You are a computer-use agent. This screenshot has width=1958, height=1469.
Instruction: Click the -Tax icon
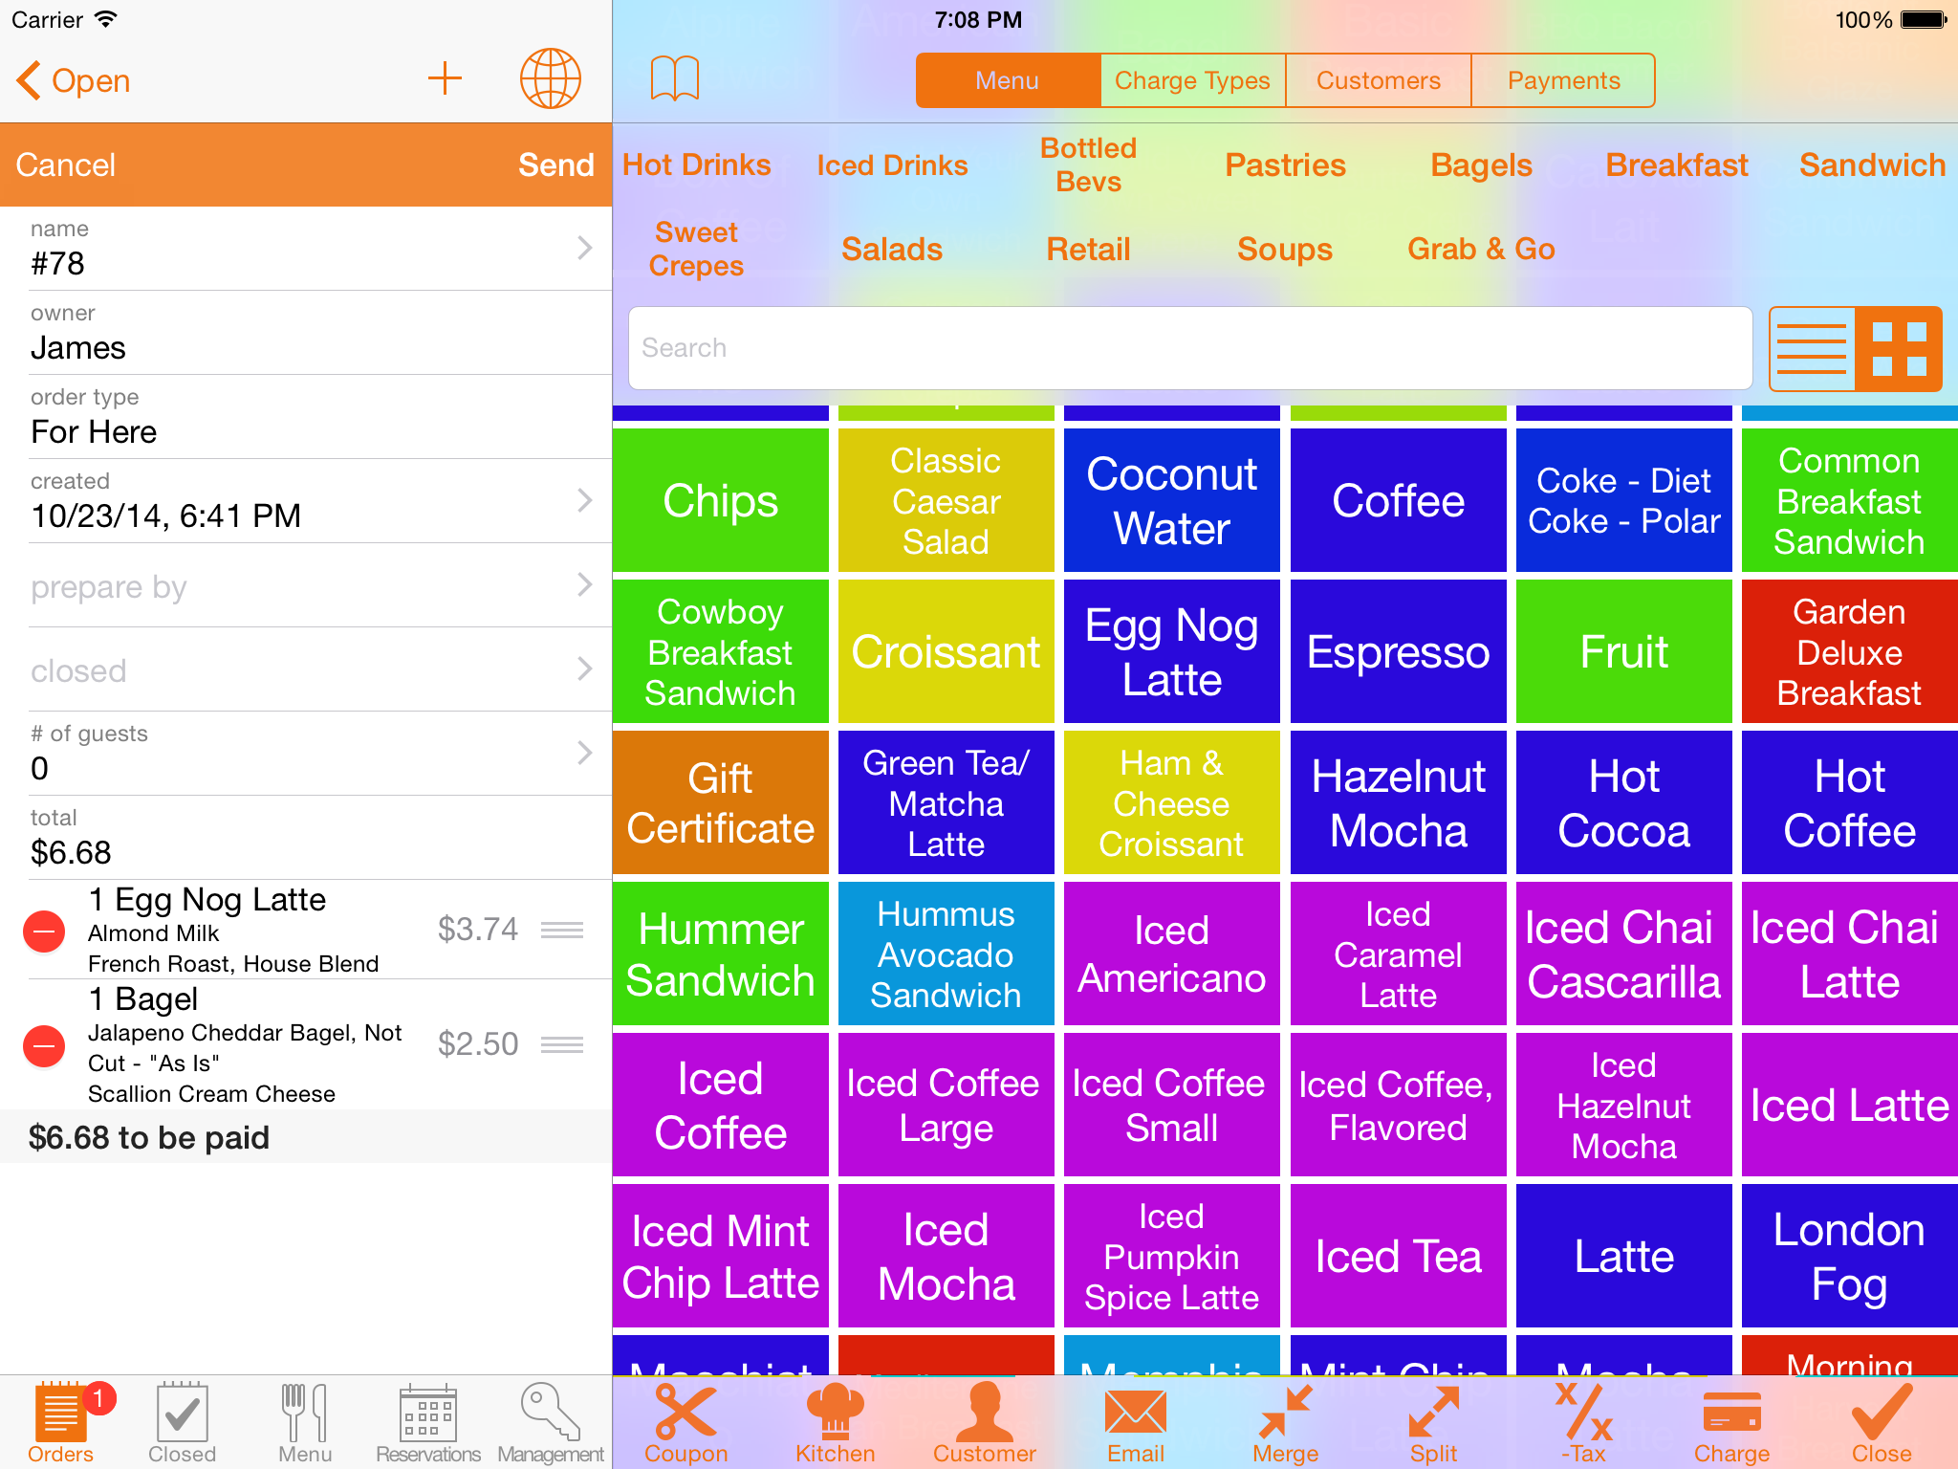pyautogui.click(x=1583, y=1414)
